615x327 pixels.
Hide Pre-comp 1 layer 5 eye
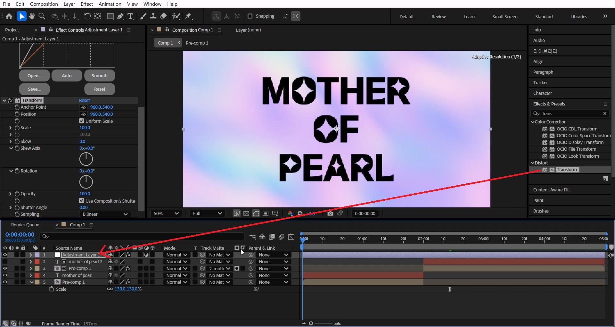(x=5, y=282)
